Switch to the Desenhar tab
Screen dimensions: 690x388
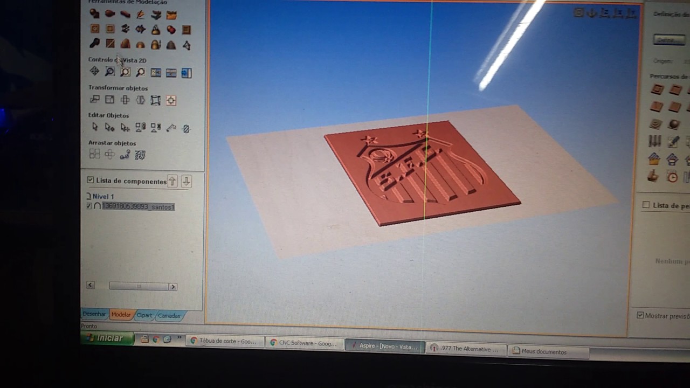(94, 314)
